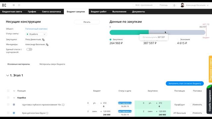Check the select-all checkbox in table header
212x119 pixels.
(8, 91)
